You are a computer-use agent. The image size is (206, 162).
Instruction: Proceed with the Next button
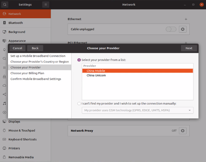point(189,48)
